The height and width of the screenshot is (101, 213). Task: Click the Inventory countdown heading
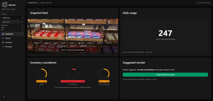[x=43, y=63]
